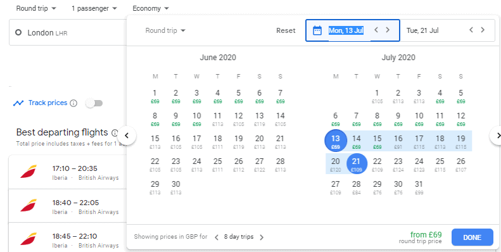Move return date forward one day
The width and height of the screenshot is (501, 252).
coord(483,30)
